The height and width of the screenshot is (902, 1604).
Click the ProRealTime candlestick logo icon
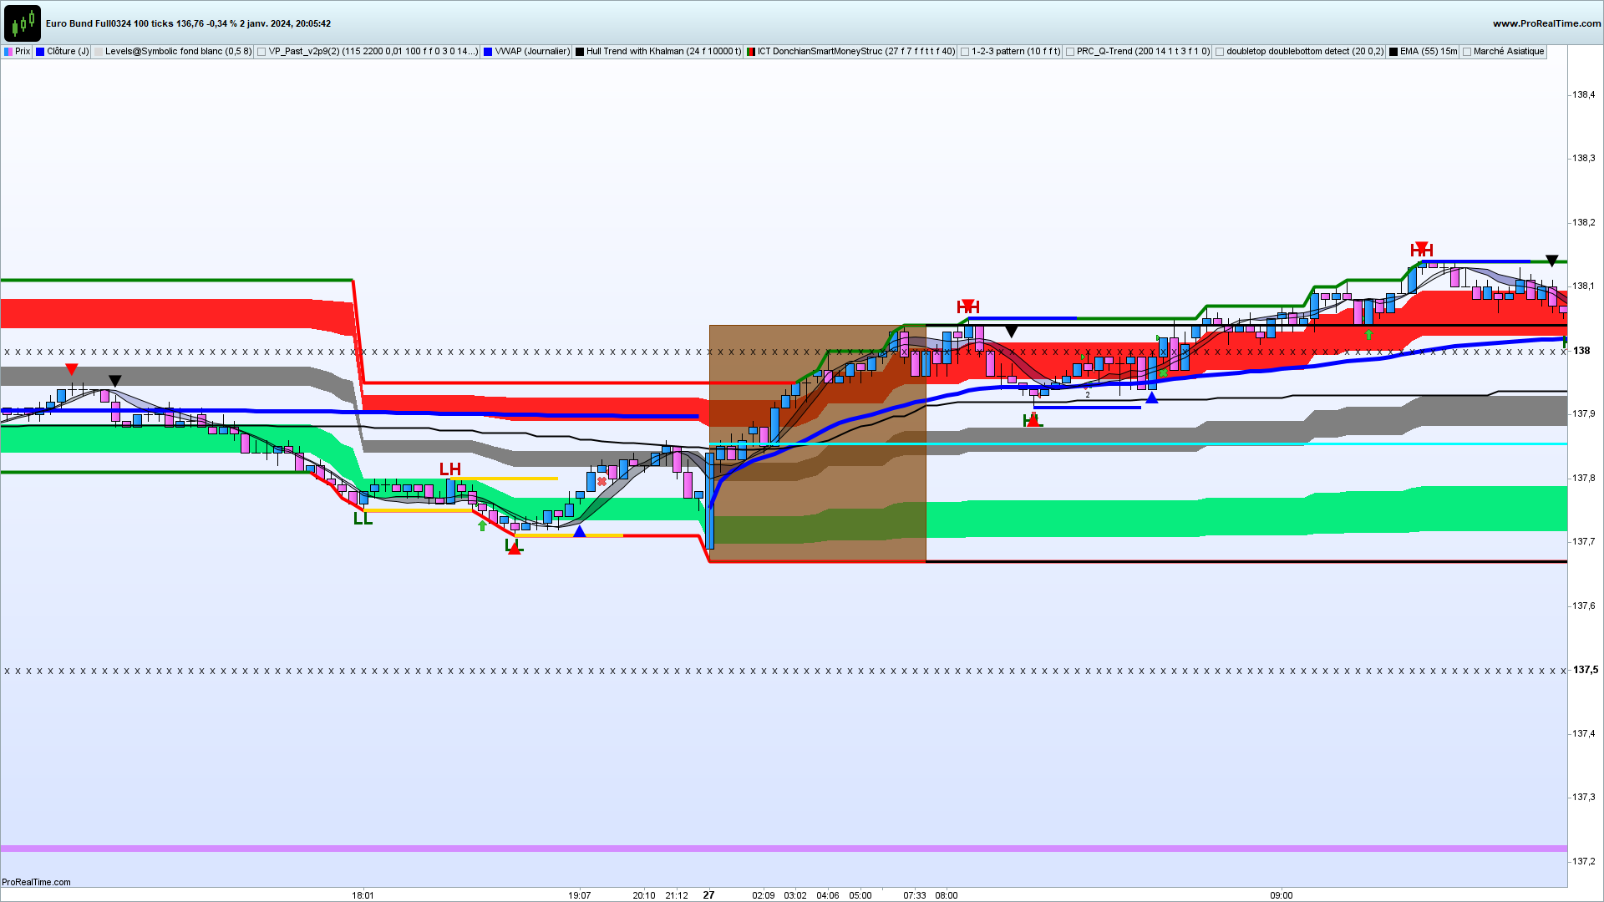click(x=22, y=23)
